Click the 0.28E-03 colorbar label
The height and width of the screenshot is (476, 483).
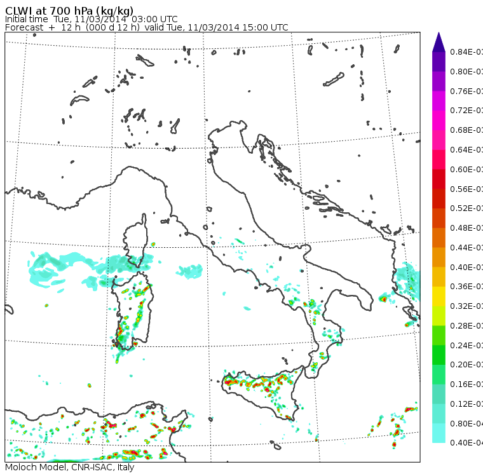click(x=466, y=325)
